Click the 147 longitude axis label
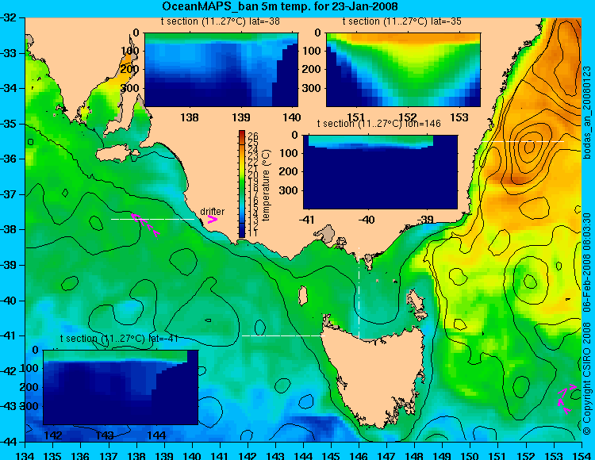 [x=387, y=455]
